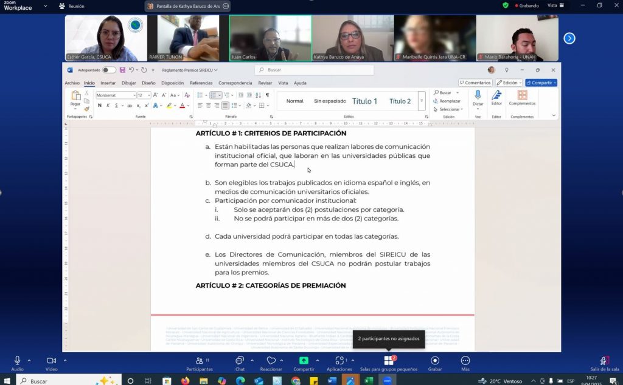Screen dimensions: 623x385
Task: Click the green Compartir screen icon
Action: pos(304,361)
